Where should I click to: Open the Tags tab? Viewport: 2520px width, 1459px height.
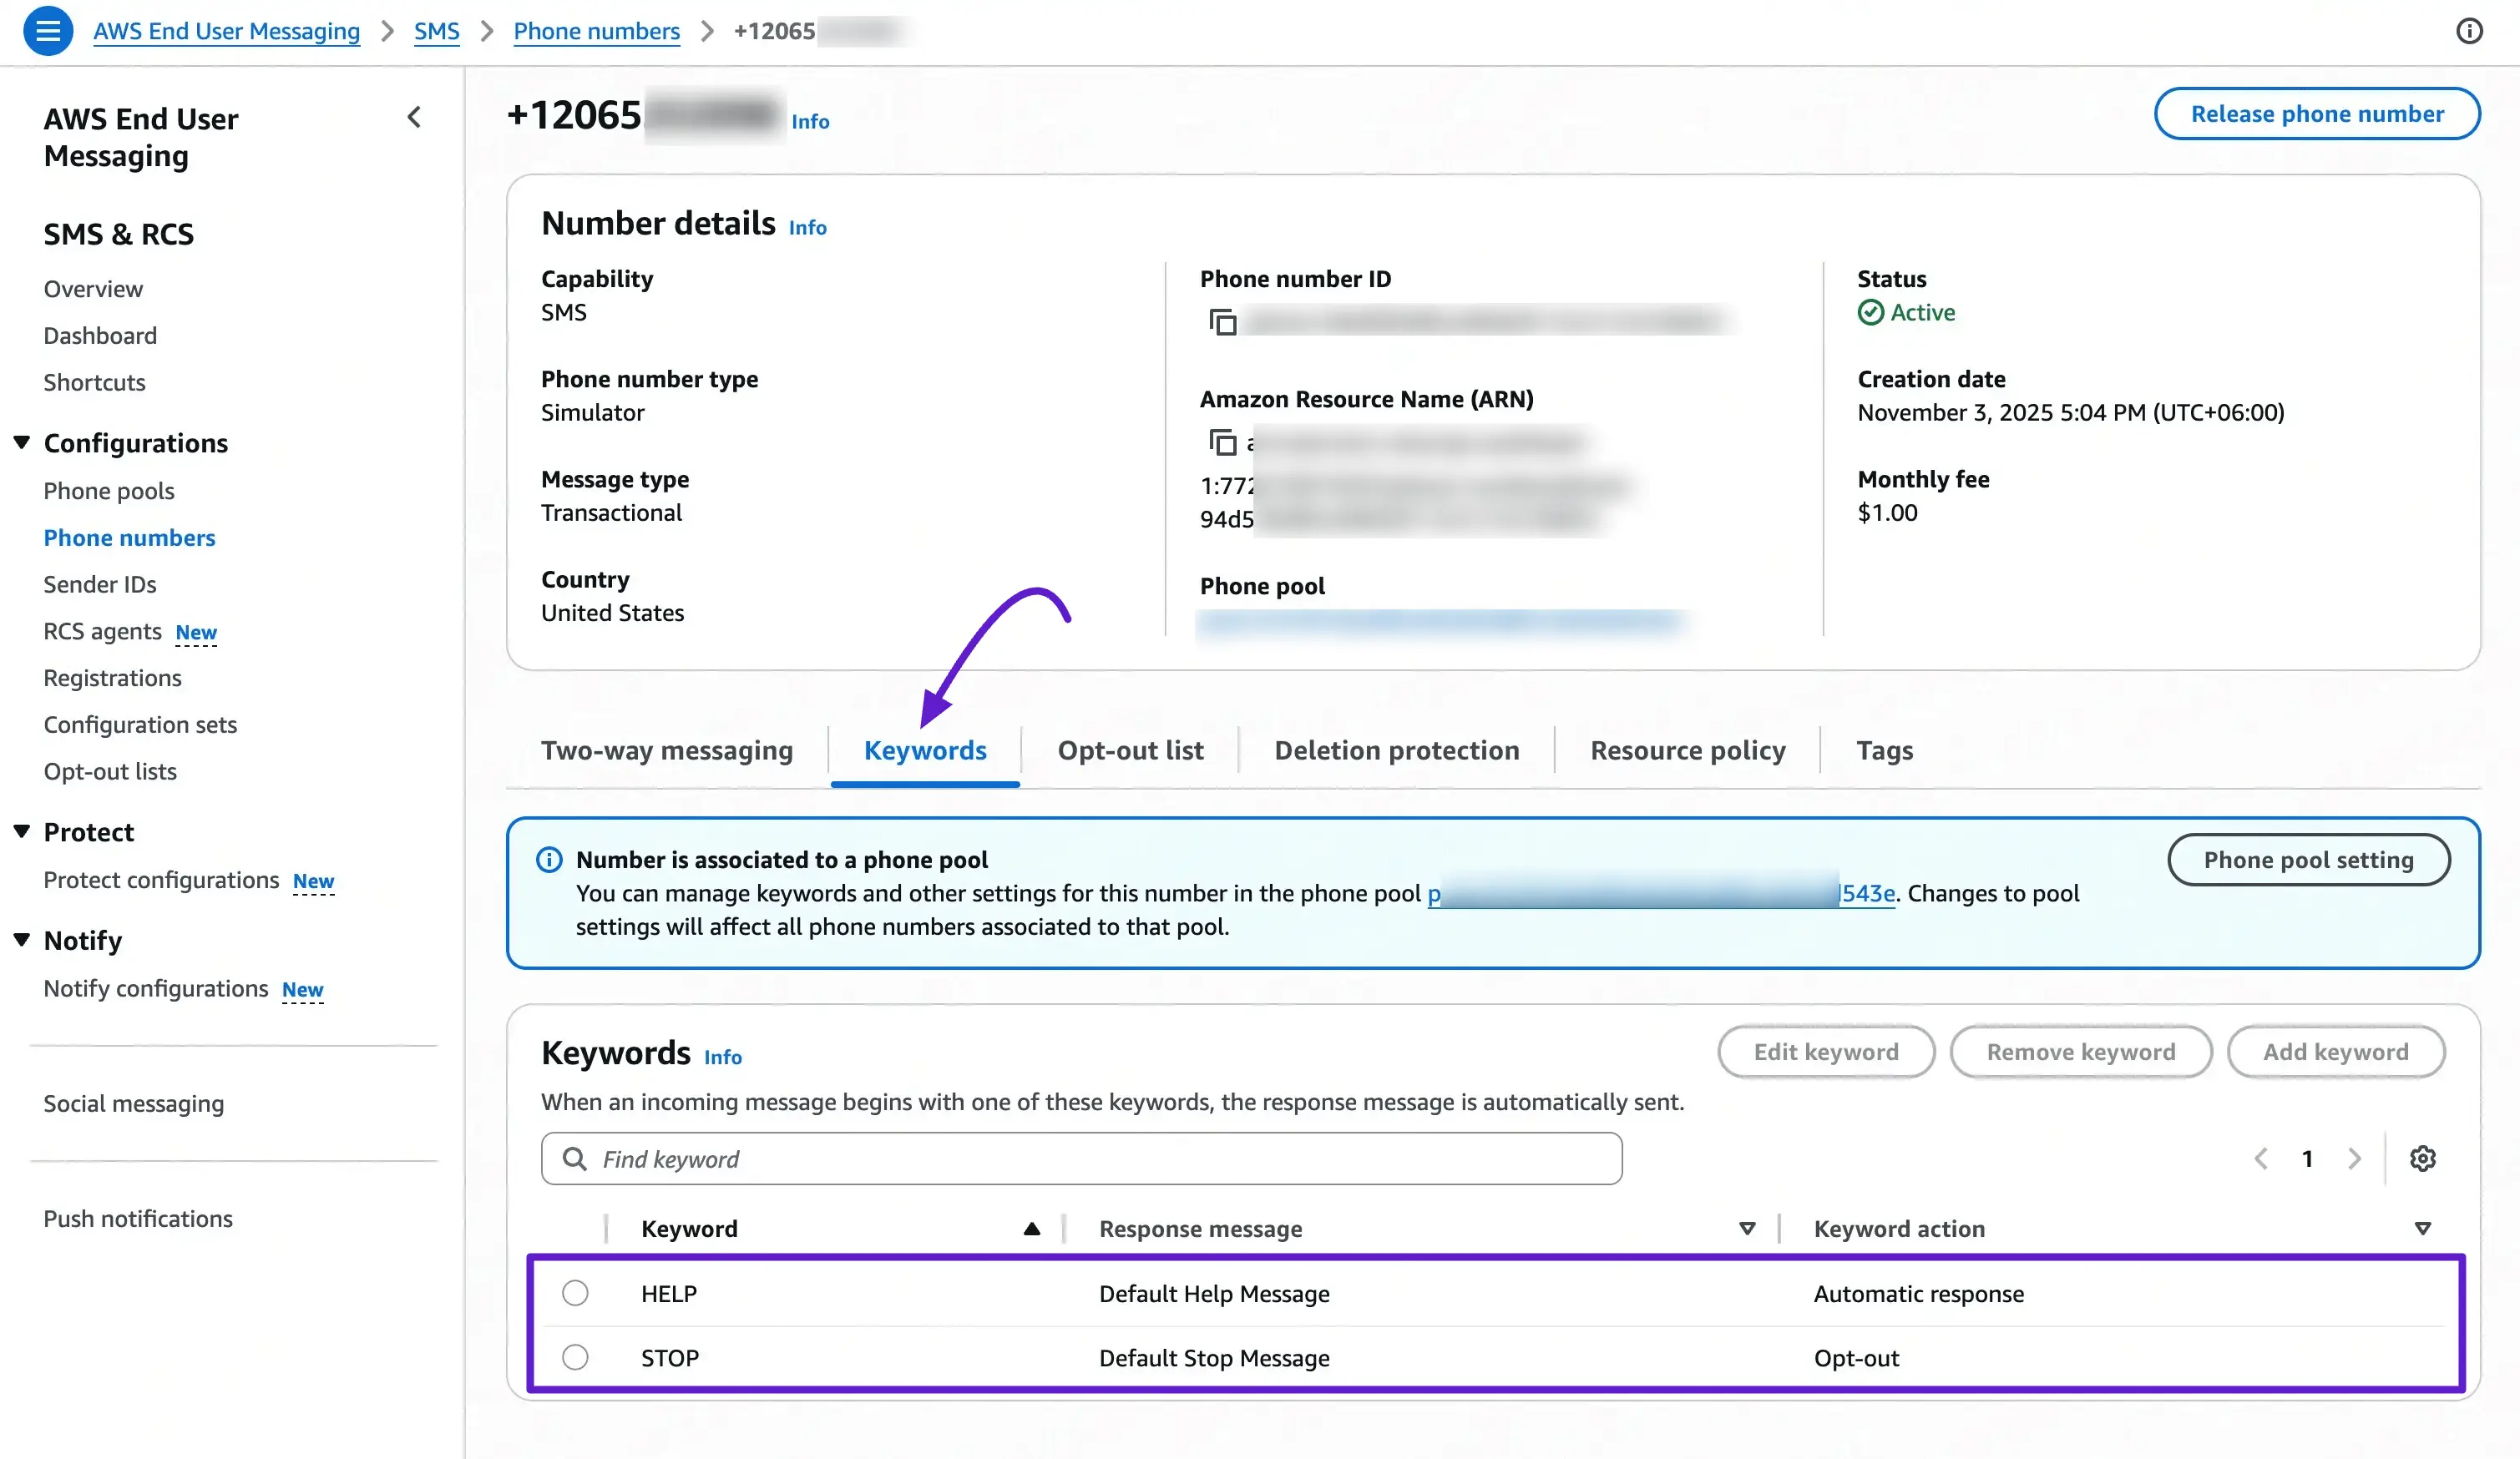click(x=1884, y=750)
